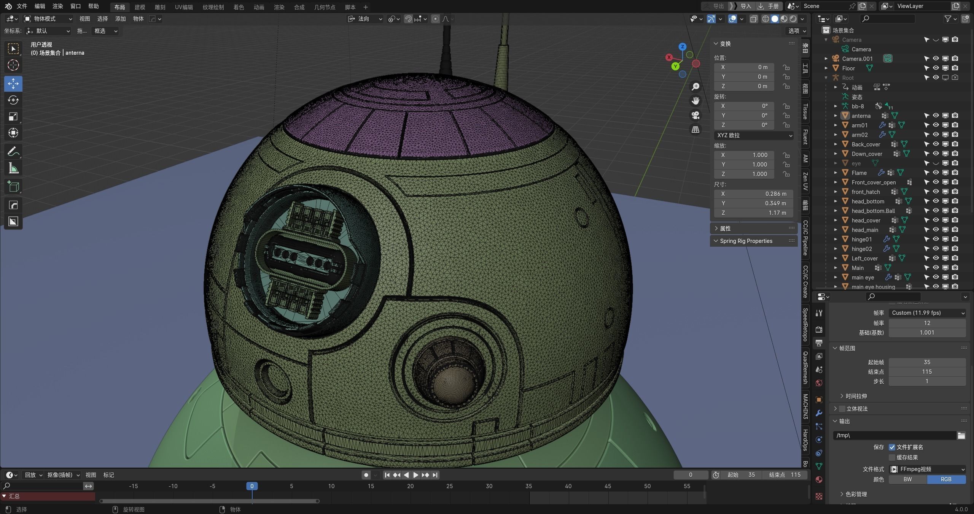Screen dimensions: 974x514
Task: Select the Select Box tool in toolbar
Action: pos(13,49)
